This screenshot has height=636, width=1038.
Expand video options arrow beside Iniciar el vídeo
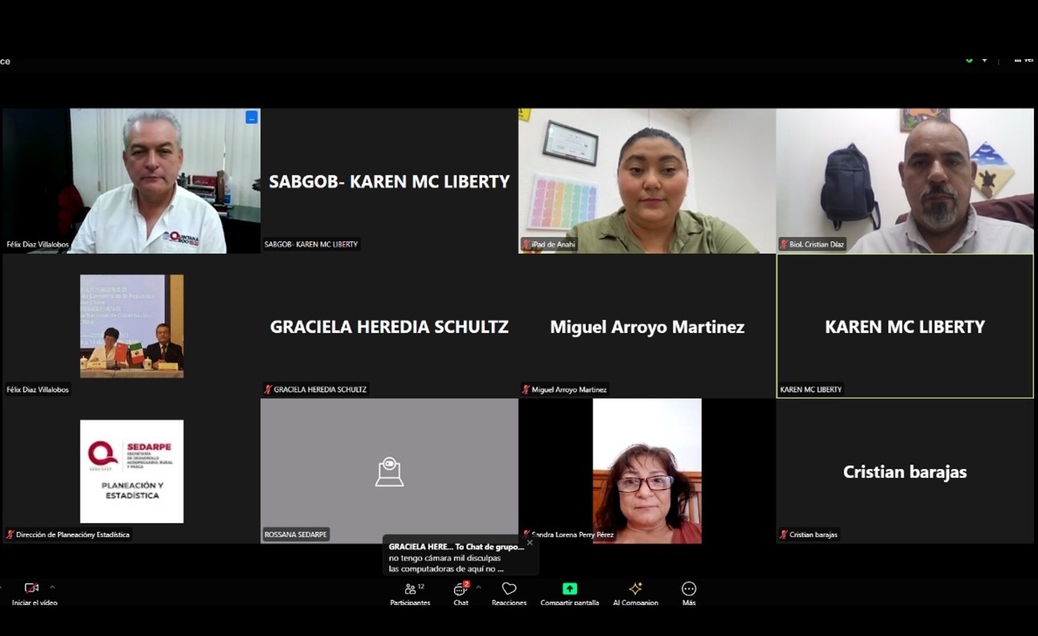click(53, 587)
